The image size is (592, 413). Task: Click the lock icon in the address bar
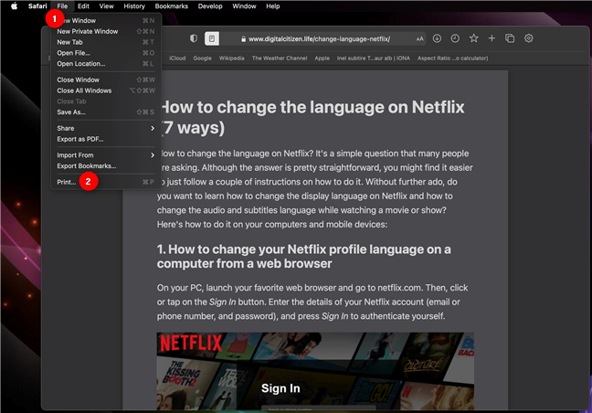click(244, 39)
